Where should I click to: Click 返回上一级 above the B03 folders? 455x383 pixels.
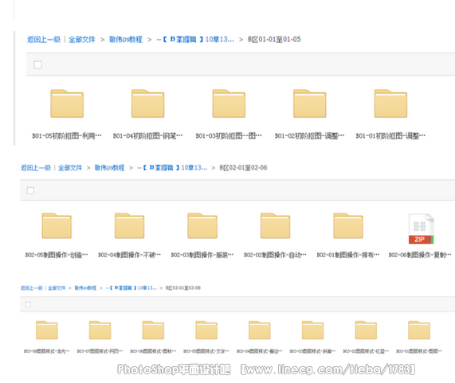32,288
